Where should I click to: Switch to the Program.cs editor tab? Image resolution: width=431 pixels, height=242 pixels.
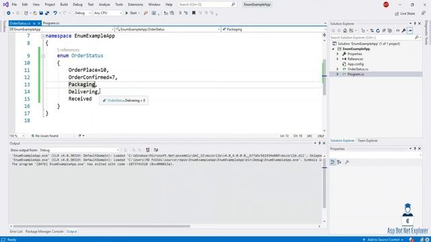pos(51,24)
